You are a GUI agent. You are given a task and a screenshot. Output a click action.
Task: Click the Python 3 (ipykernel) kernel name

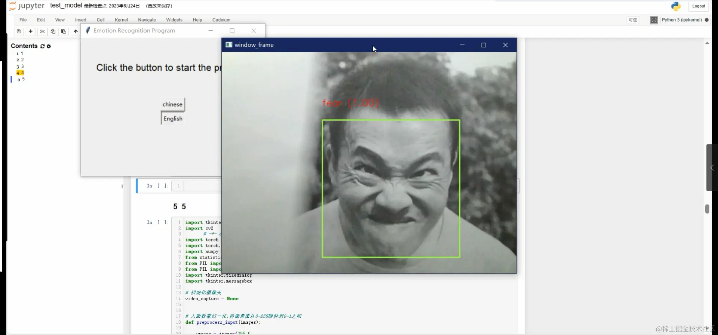(682, 20)
